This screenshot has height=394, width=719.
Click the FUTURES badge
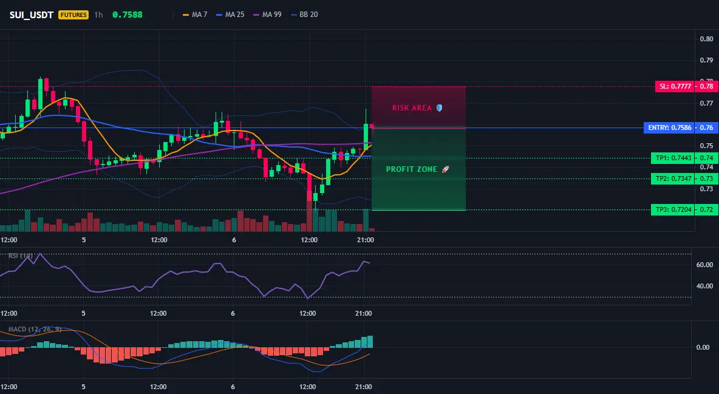point(73,15)
